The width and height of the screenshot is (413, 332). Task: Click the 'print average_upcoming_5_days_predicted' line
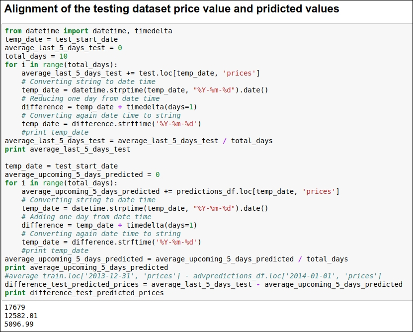pos(86,267)
